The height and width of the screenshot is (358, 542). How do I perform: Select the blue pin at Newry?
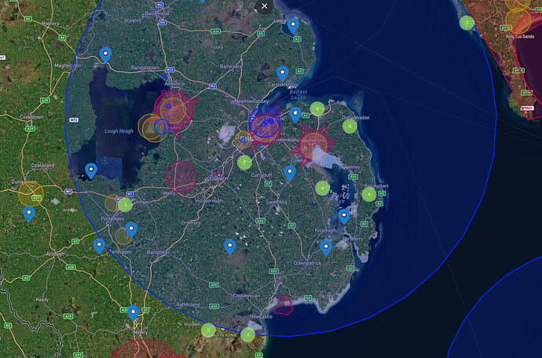[x=134, y=313]
